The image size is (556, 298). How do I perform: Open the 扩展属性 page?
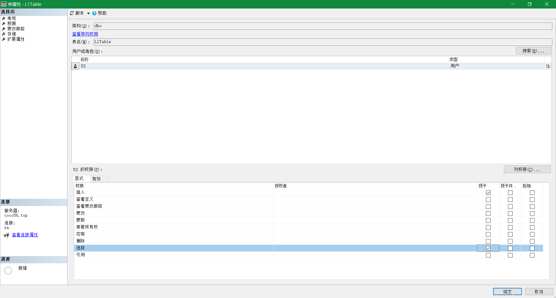(x=16, y=39)
